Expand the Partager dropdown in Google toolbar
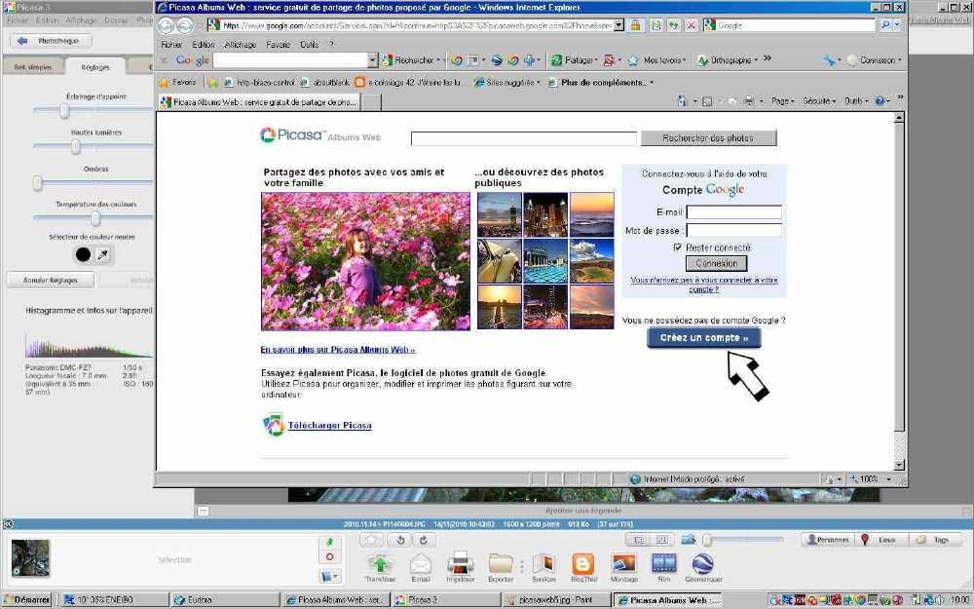974x609 pixels. tap(596, 60)
